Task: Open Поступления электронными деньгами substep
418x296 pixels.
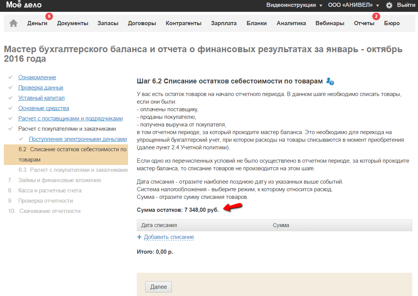Action: click(x=78, y=139)
